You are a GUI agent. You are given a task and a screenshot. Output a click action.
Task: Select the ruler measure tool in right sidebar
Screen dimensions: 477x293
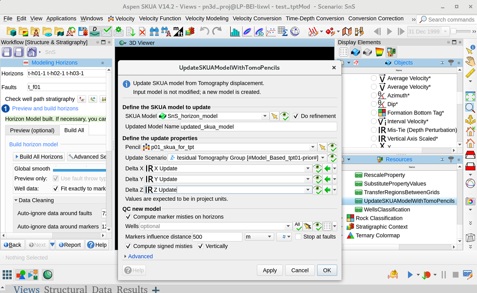(470, 73)
